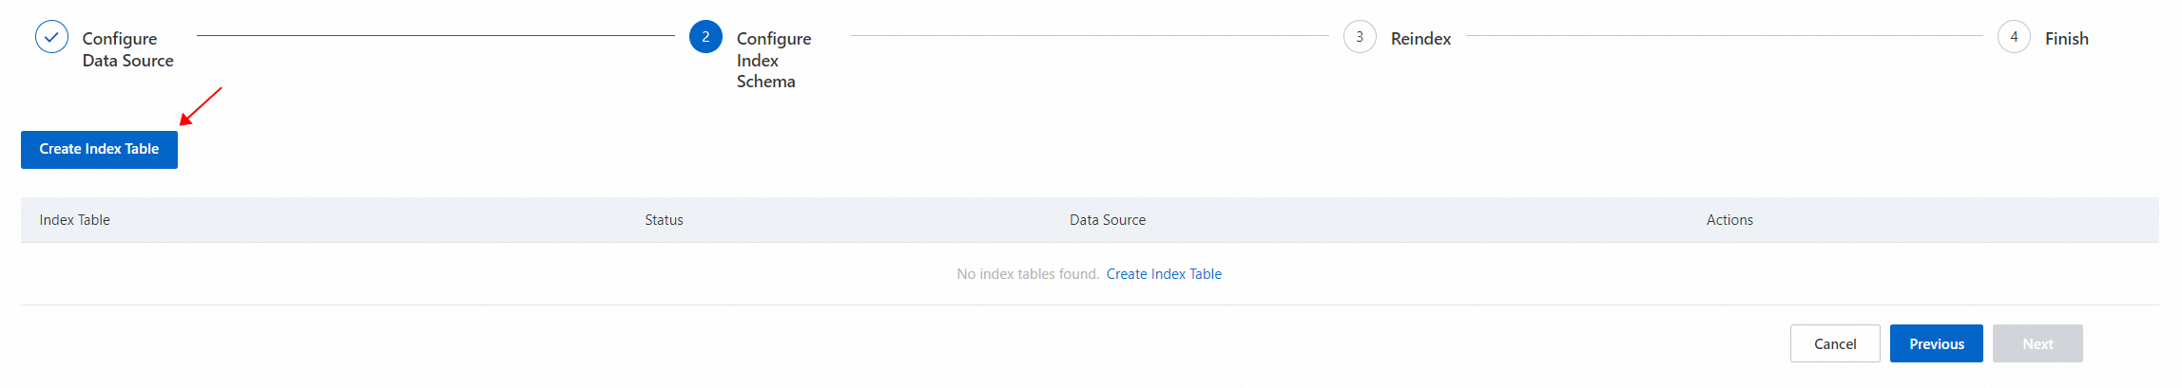Select the Configure Index Schema step label
2182x388 pixels.
pos(773,60)
